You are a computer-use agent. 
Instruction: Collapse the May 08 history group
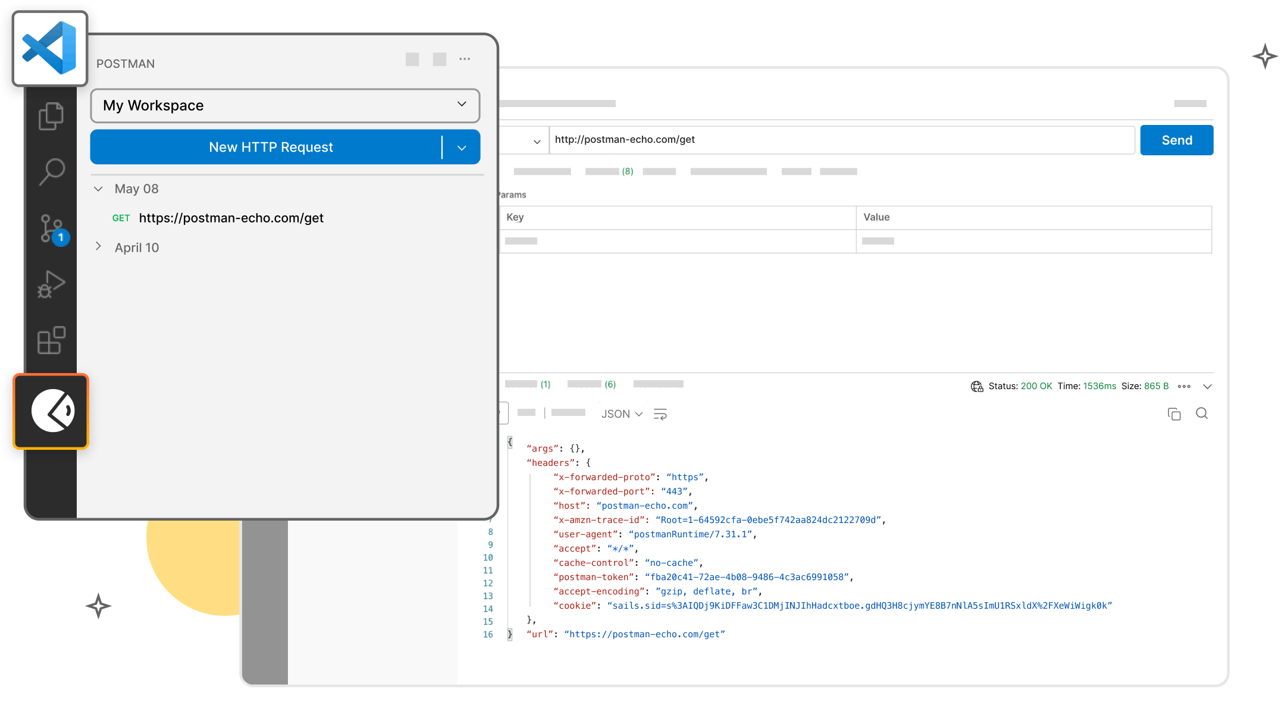tap(98, 189)
